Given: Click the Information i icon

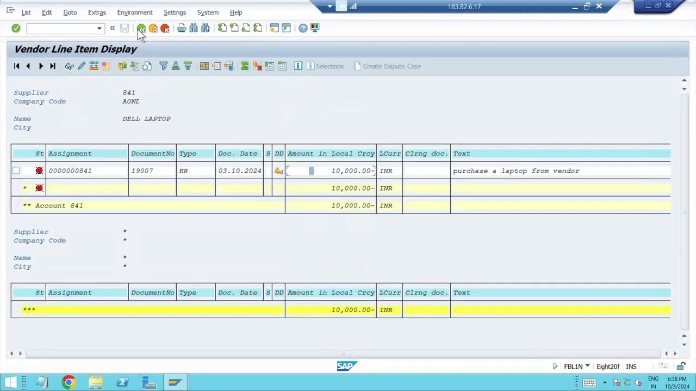Looking at the screenshot, I should pyautogui.click(x=298, y=66).
